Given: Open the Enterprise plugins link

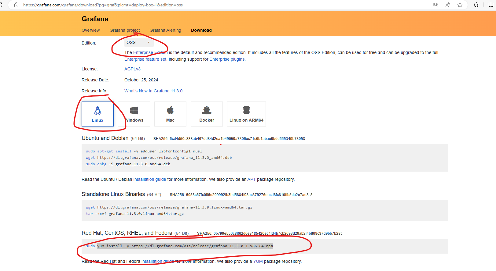Looking at the screenshot, I should 227,59.
